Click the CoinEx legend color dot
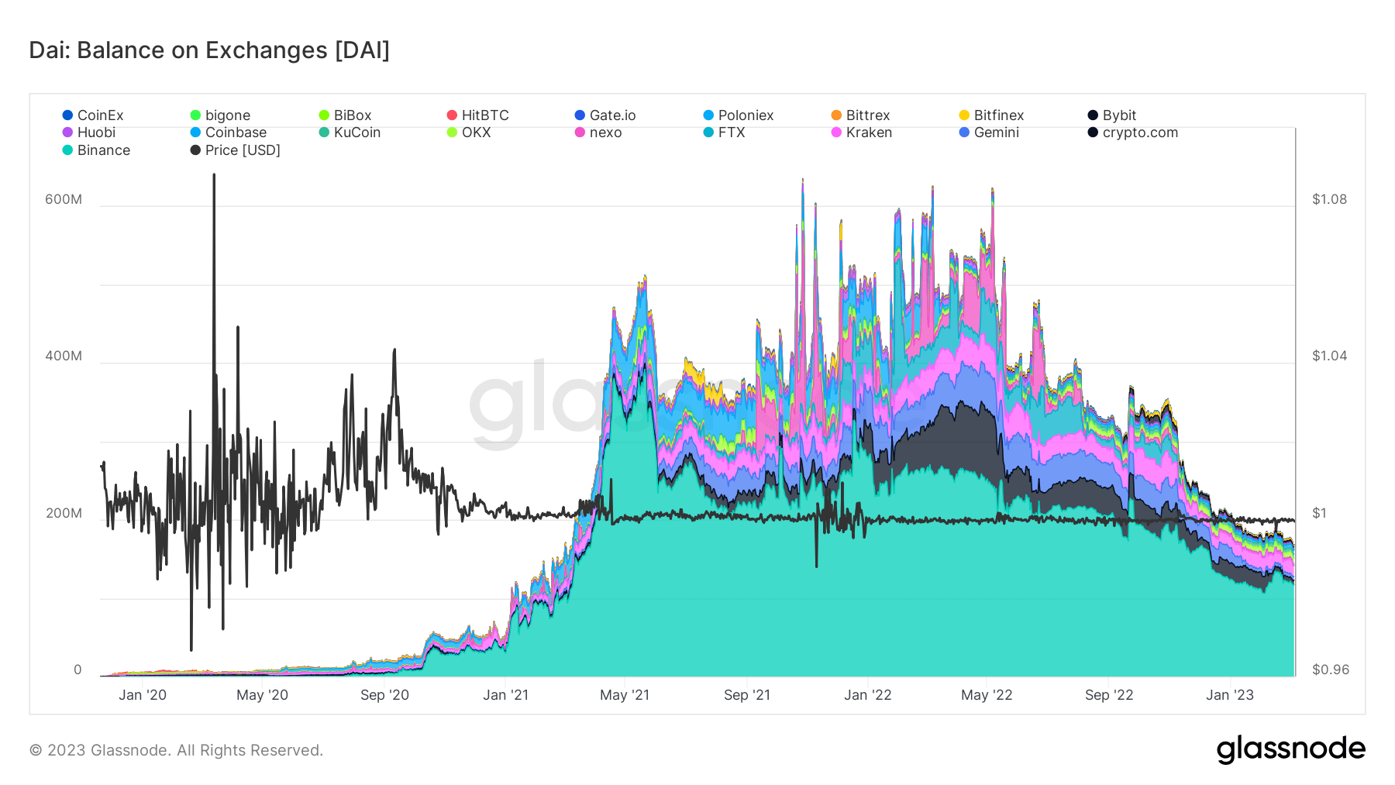1395x785 pixels. [x=67, y=115]
